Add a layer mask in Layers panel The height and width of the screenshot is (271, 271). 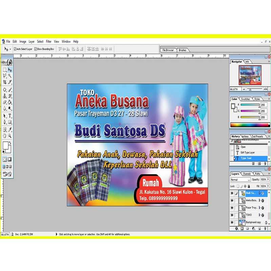tap(242, 229)
